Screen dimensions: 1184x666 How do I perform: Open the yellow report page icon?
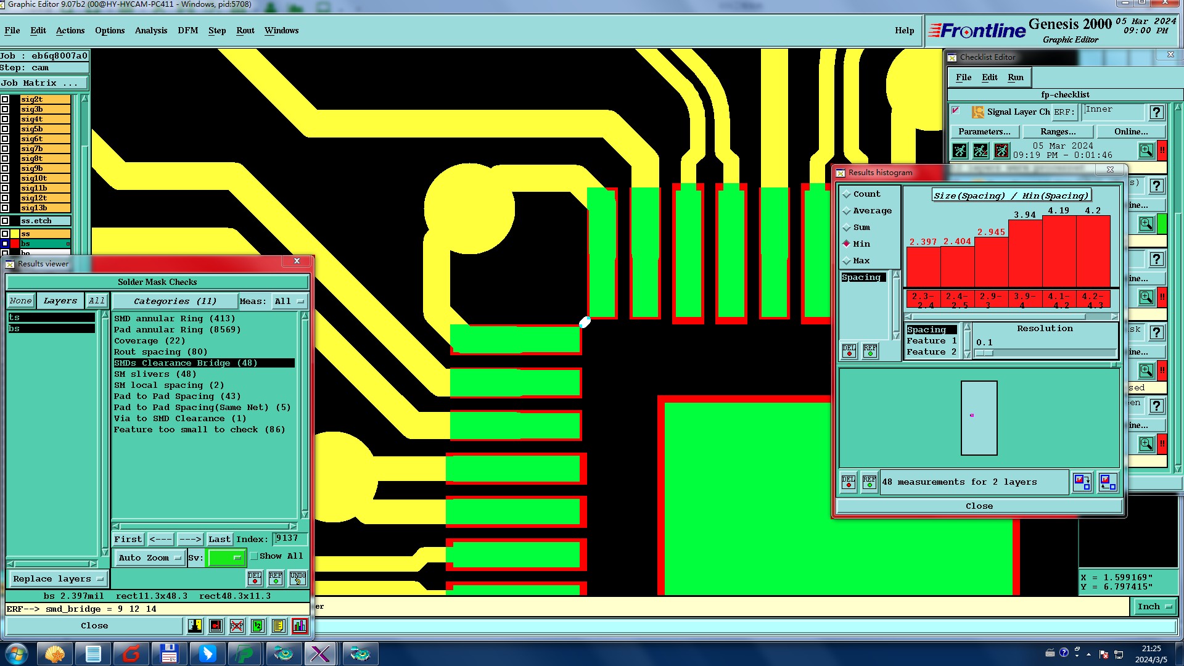click(279, 626)
